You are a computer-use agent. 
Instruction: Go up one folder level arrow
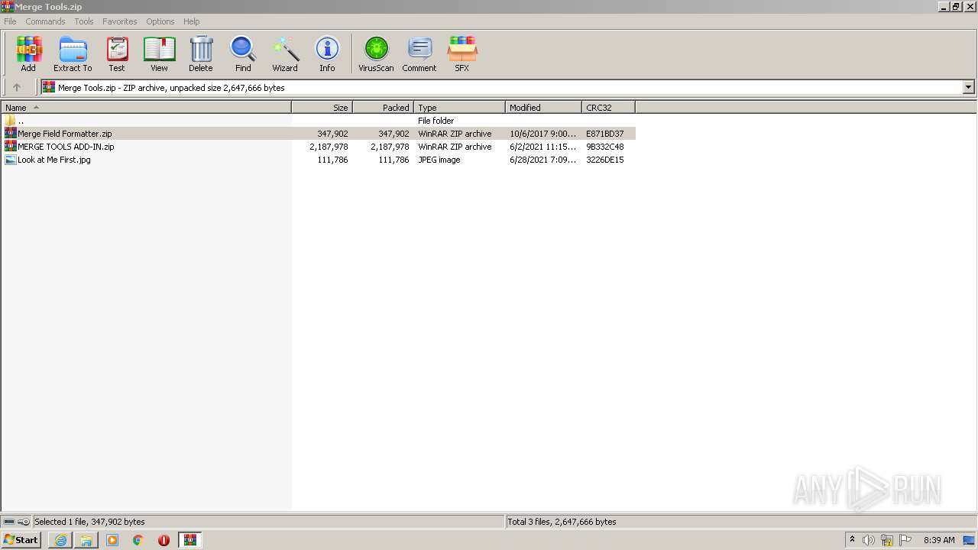pos(17,87)
